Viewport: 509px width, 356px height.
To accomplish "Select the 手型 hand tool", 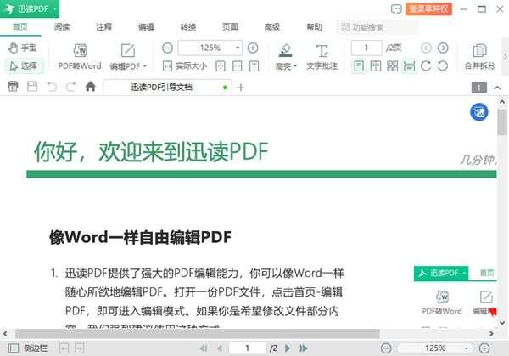I will point(23,48).
